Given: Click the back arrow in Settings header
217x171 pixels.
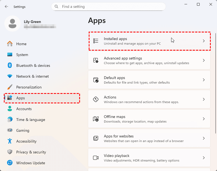Looking at the screenshot, I should [6, 6].
